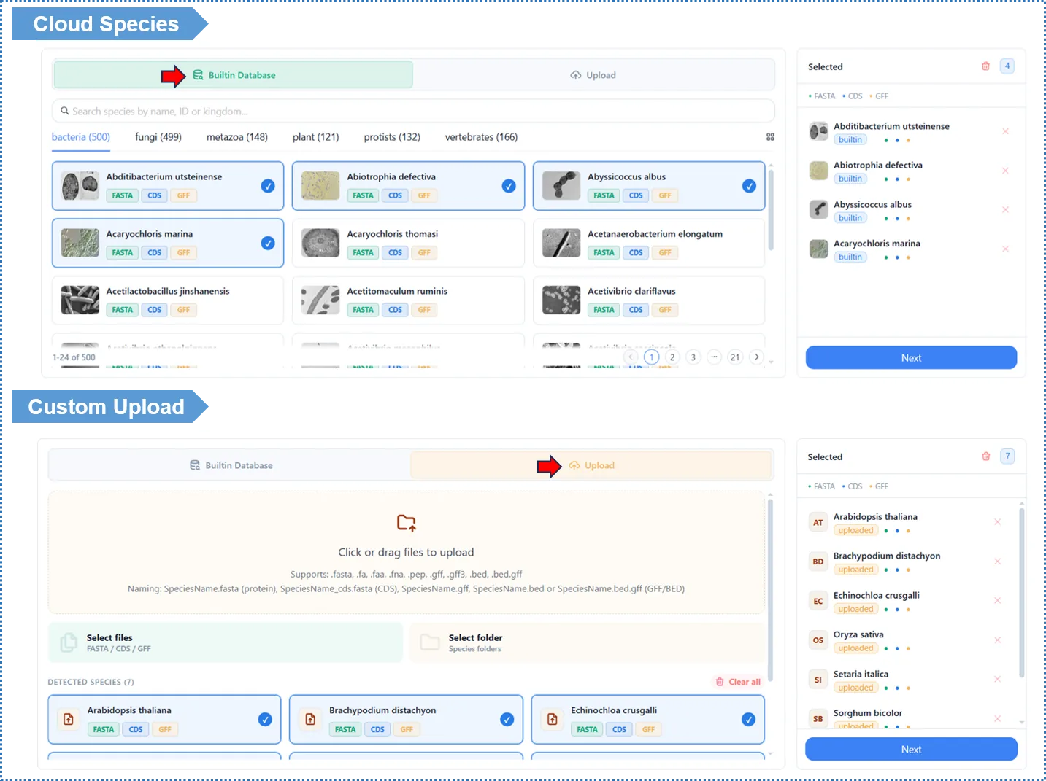Viewport: 1046px width, 781px height.
Task: Uncheck Abyssicoccus albus species card
Action: click(749, 186)
